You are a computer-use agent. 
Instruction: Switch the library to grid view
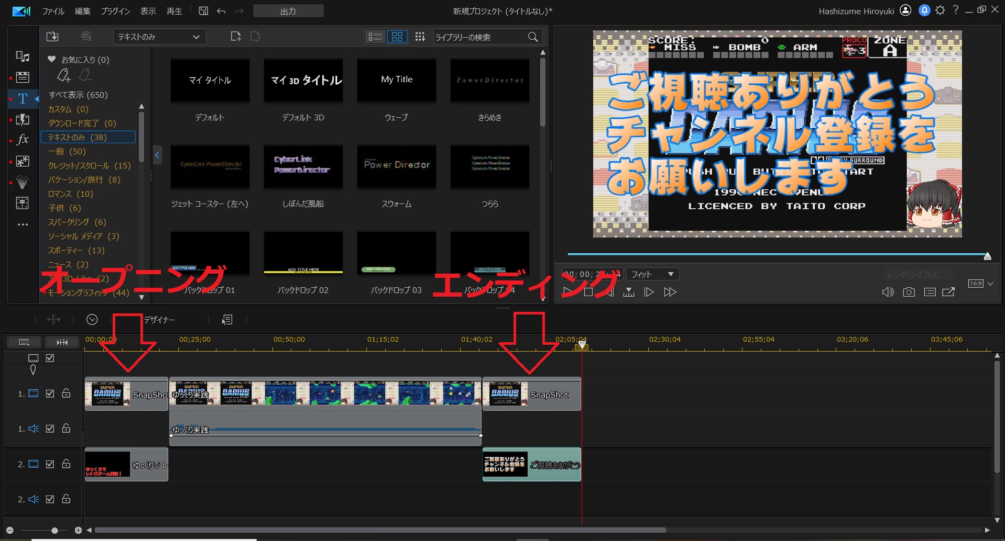click(x=397, y=37)
